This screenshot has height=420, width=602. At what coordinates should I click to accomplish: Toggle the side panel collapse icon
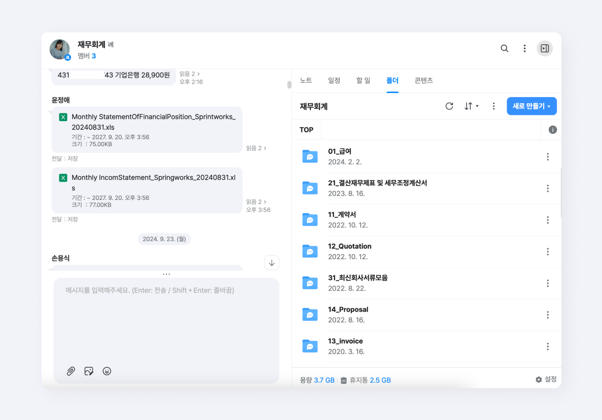click(545, 48)
